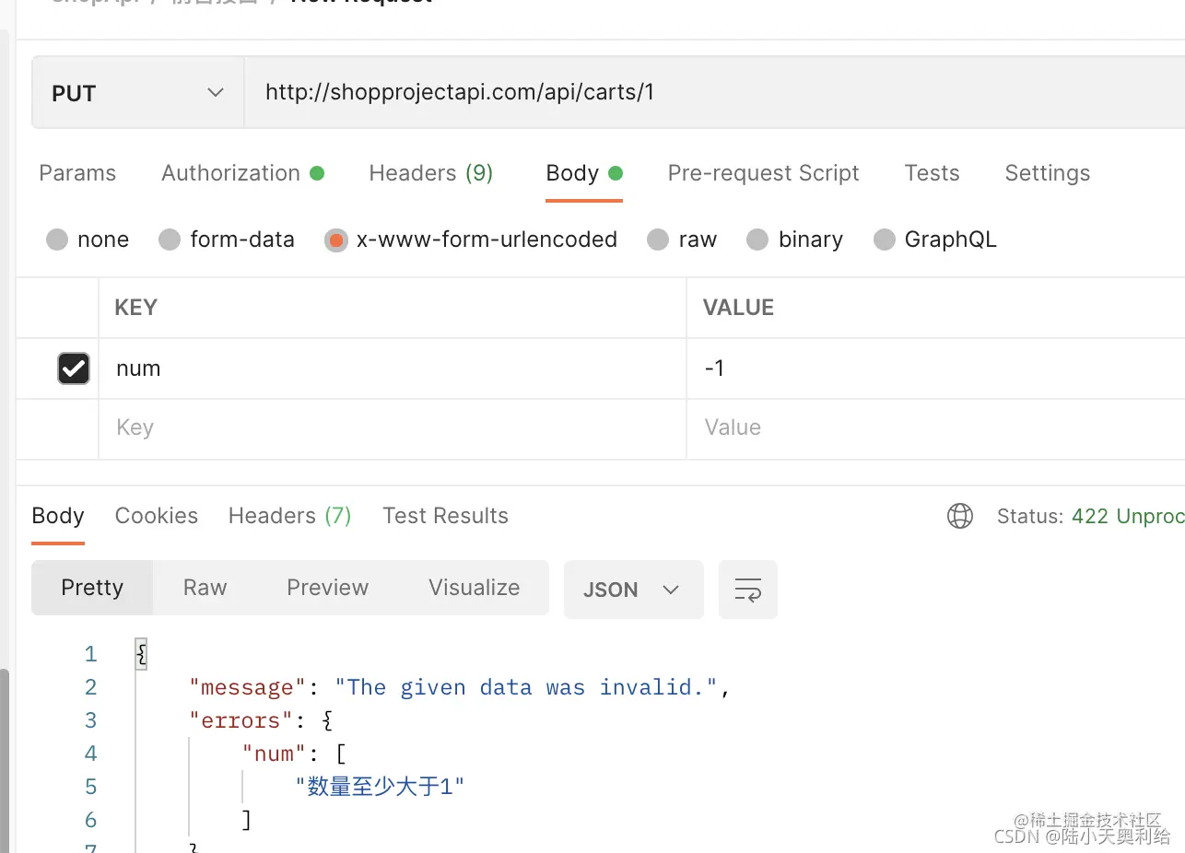The image size is (1185, 853).
Task: Click the left sidebar scrollbar
Action: 4,760
